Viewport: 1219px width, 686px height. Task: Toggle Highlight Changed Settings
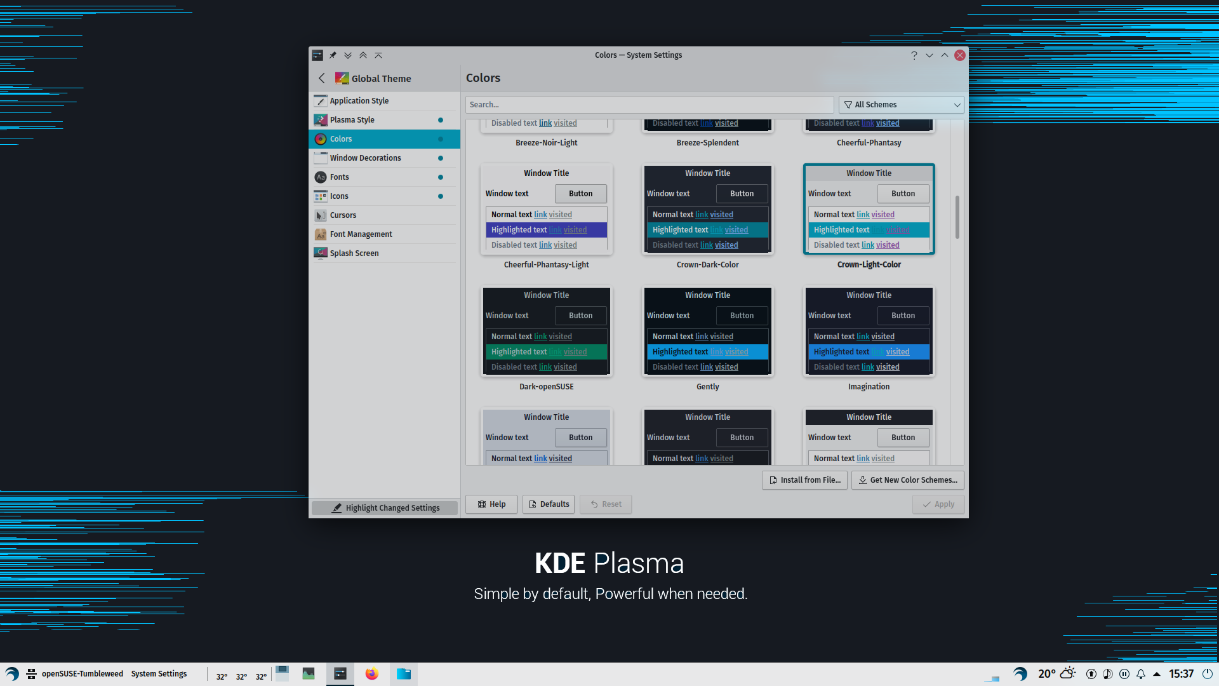(385, 508)
